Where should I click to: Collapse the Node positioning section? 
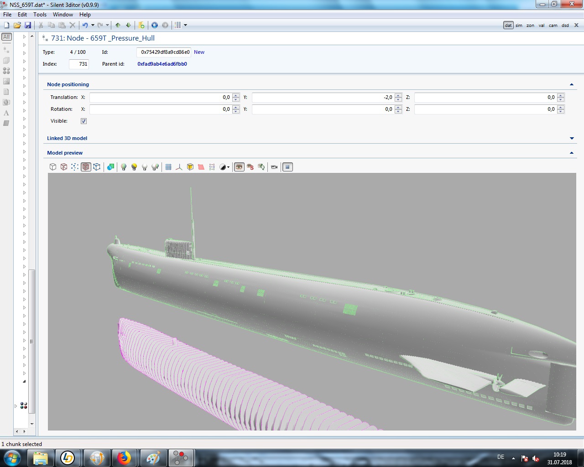[x=572, y=84]
